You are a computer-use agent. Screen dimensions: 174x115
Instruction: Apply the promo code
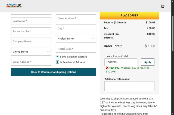coord(148,62)
